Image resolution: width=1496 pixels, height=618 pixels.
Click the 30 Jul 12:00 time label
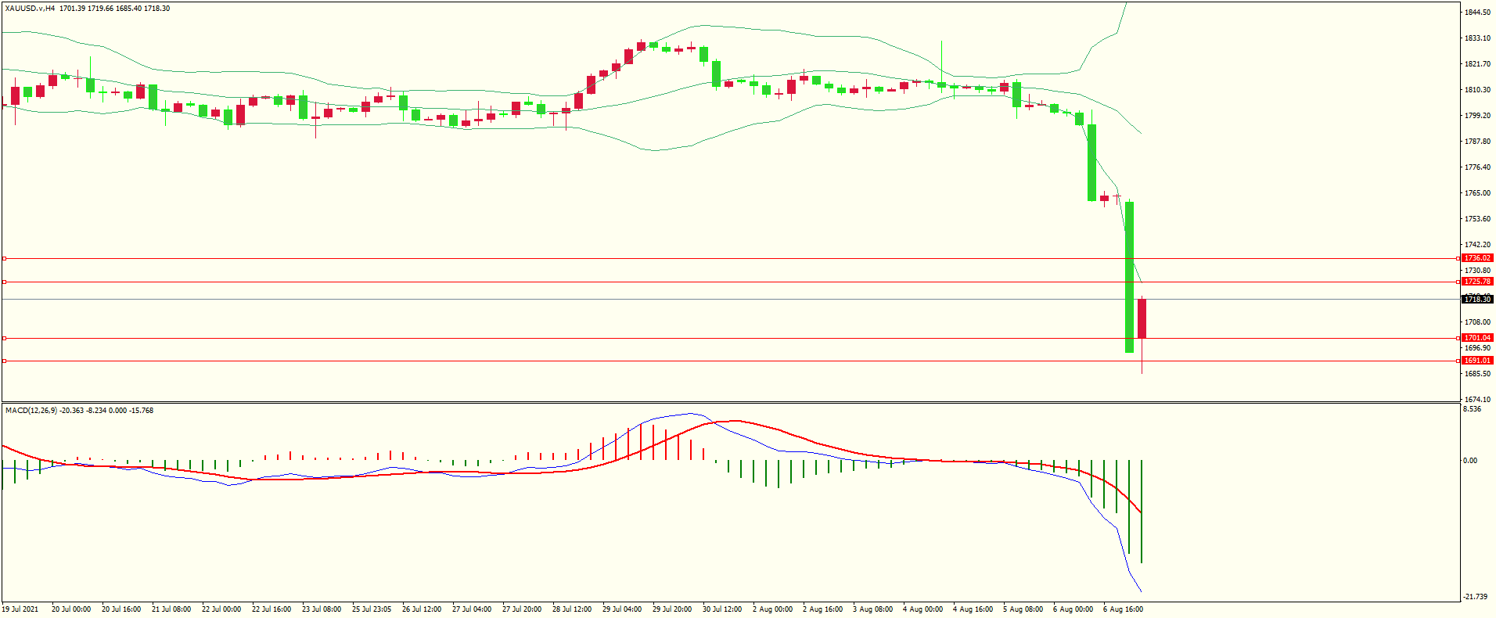point(722,609)
